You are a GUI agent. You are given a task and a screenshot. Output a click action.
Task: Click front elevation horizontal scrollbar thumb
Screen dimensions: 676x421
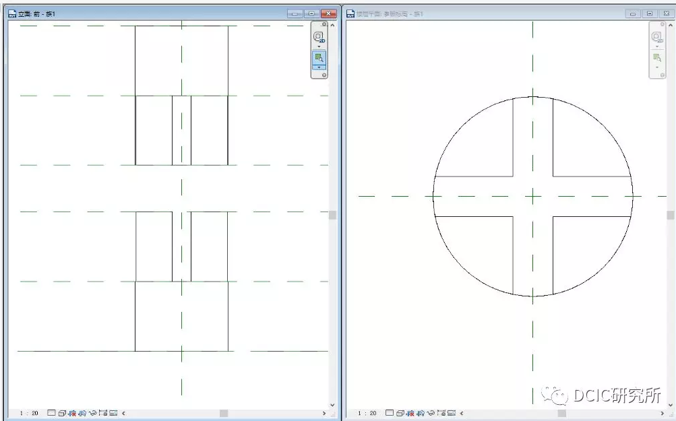click(x=224, y=413)
